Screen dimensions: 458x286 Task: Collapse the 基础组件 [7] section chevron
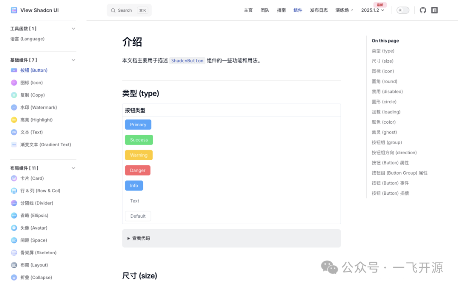(x=73, y=60)
